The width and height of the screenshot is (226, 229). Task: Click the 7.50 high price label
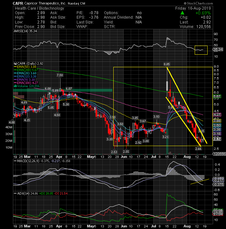[x=60, y=75]
